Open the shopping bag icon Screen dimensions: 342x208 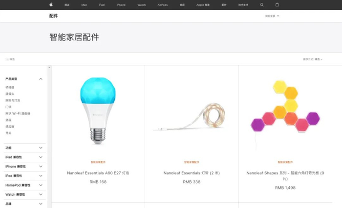tap(277, 4)
